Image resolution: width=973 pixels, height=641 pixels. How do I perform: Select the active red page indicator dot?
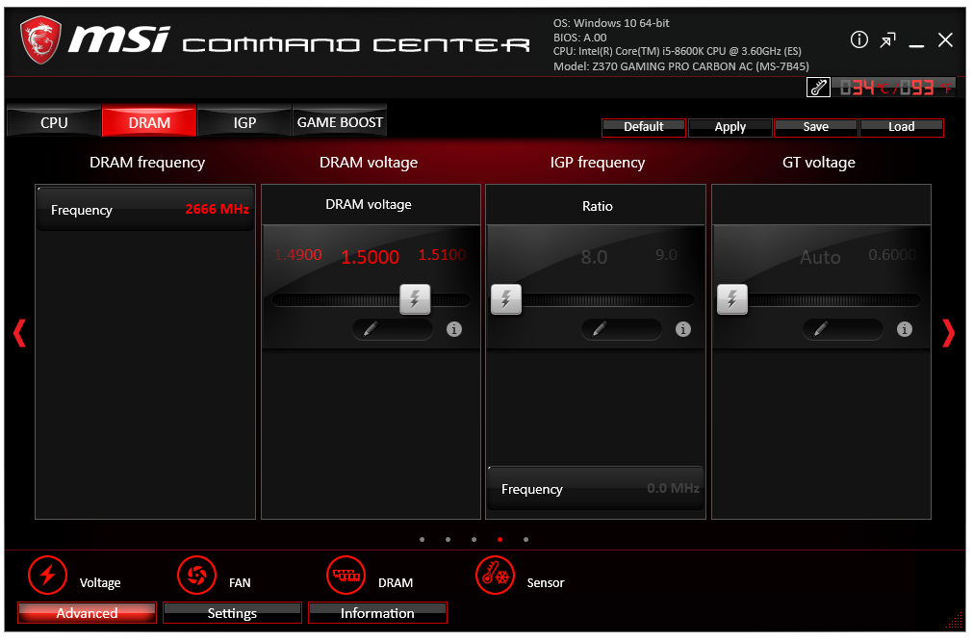click(500, 539)
